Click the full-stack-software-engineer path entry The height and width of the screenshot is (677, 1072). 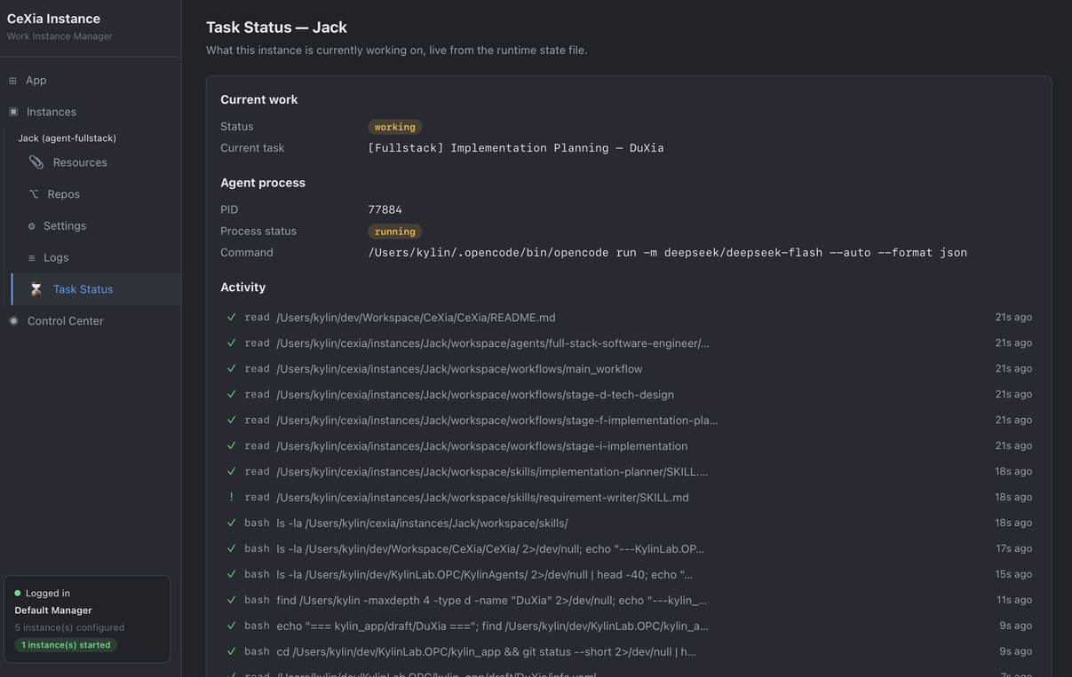493,343
